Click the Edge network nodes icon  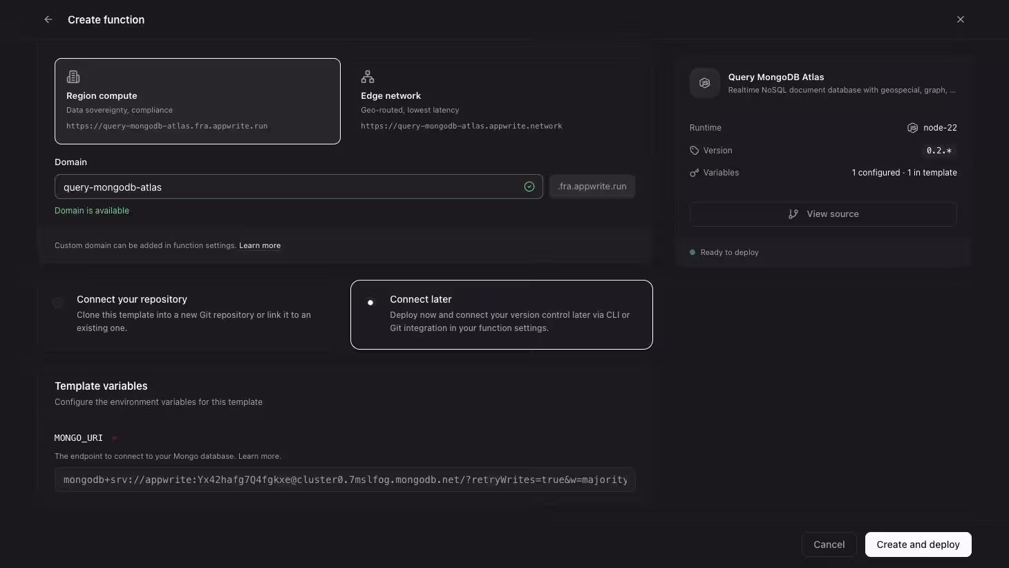368,77
